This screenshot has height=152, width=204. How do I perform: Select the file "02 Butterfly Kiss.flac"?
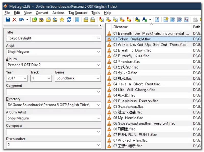[x=131, y=56]
